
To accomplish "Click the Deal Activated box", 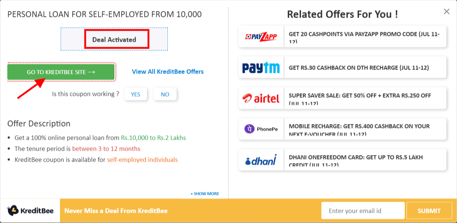I will pos(116,39).
